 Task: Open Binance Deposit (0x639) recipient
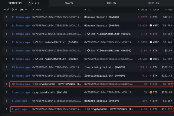102,101
